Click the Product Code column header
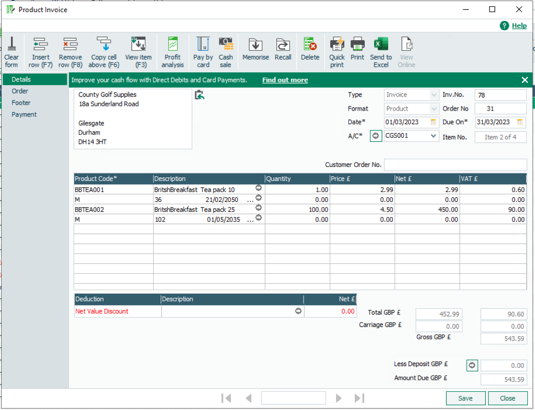The width and height of the screenshot is (535, 410). (x=113, y=179)
